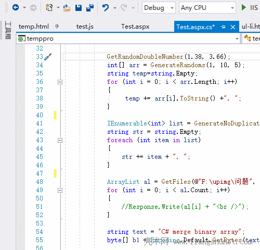
Task: Click the foreach keyword on line 43
Action: click(120, 140)
